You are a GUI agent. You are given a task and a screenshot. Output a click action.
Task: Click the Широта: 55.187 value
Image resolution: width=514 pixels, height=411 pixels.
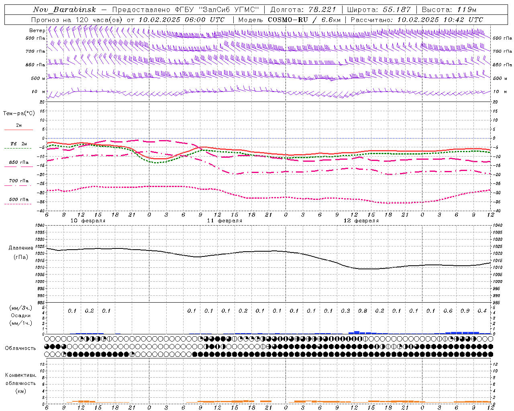pyautogui.click(x=379, y=10)
